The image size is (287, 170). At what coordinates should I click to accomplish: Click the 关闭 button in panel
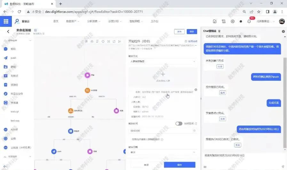coord(146,165)
